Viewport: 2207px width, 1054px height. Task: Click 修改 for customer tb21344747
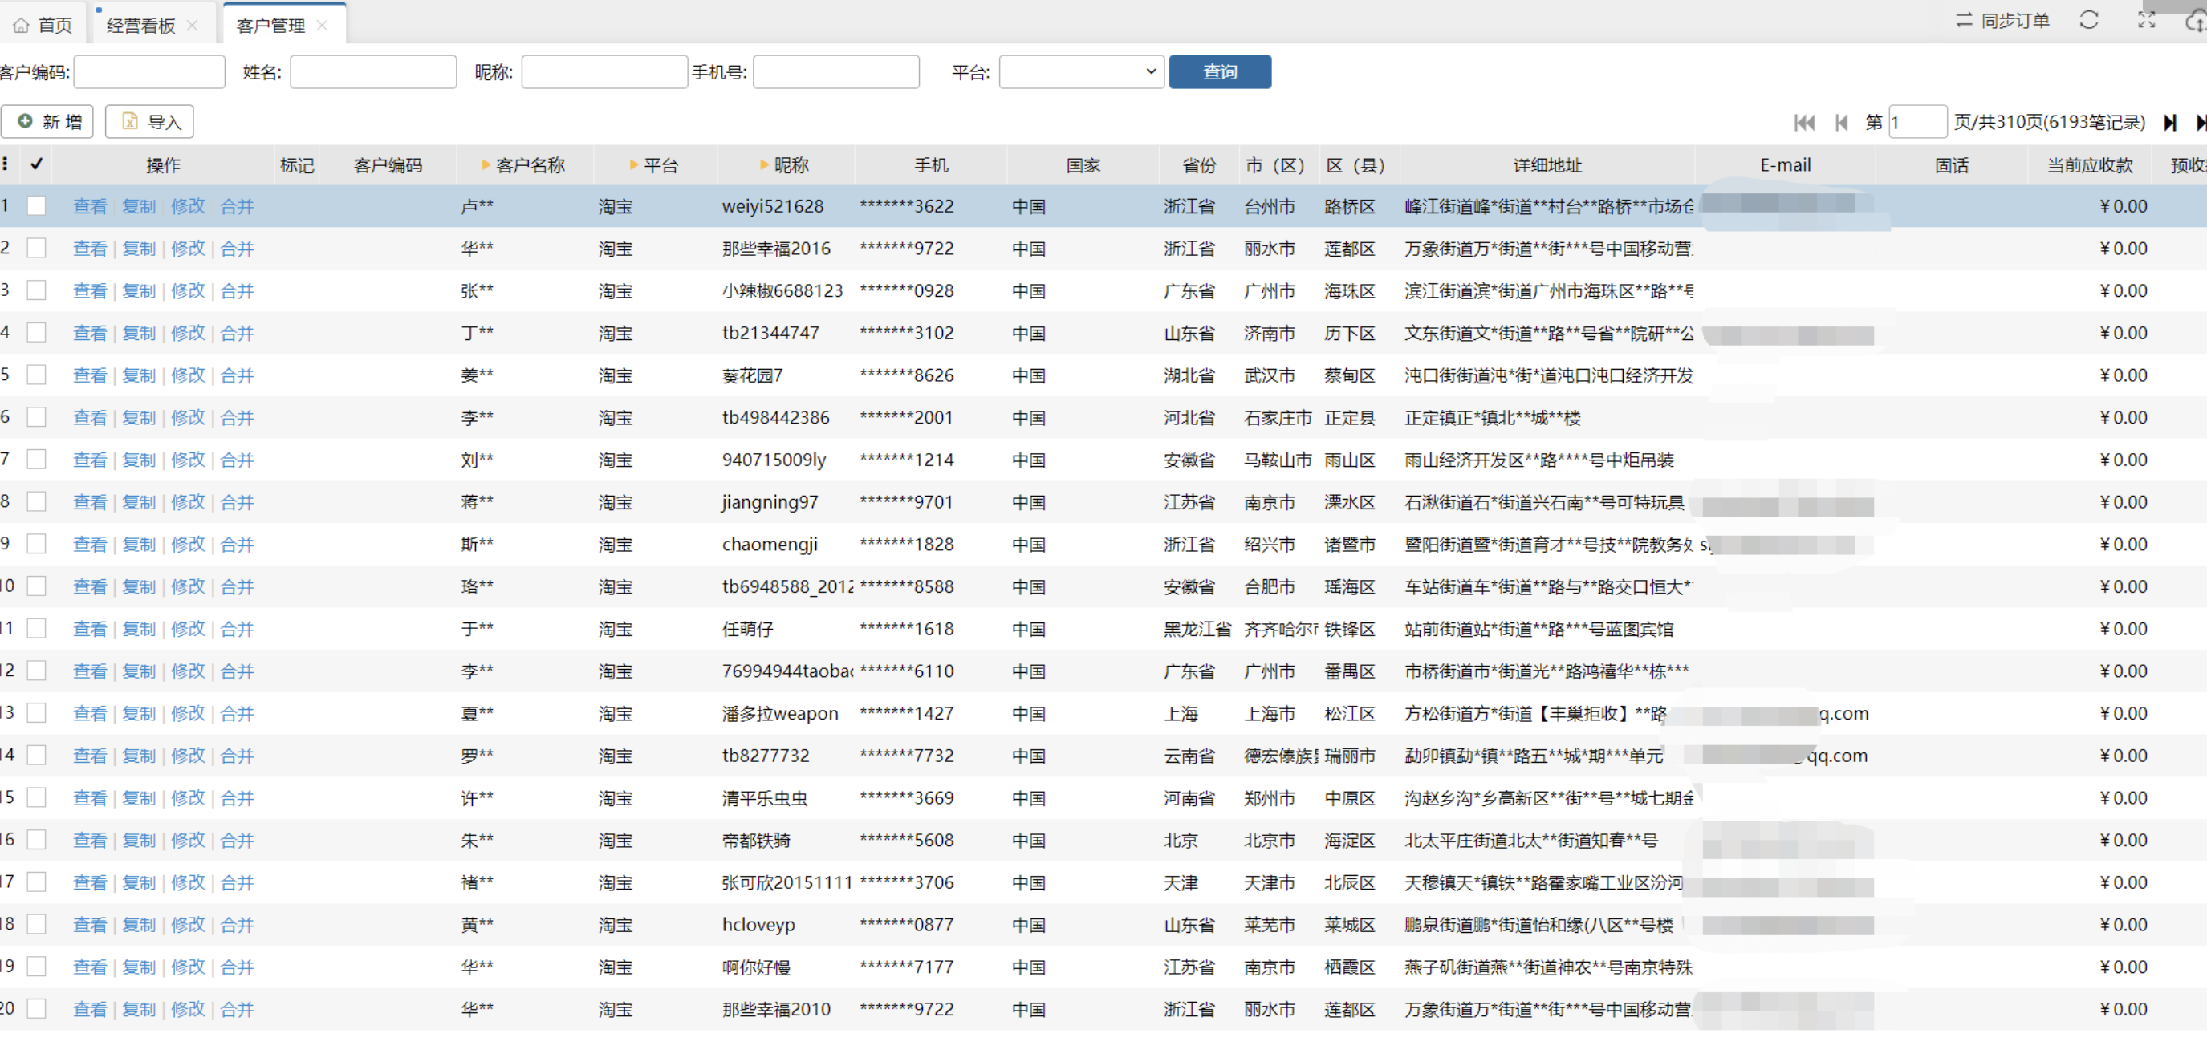pyautogui.click(x=189, y=333)
